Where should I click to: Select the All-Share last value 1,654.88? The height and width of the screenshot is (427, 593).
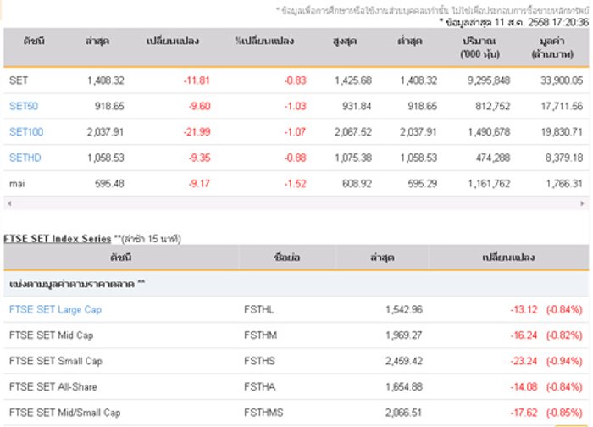coord(403,387)
